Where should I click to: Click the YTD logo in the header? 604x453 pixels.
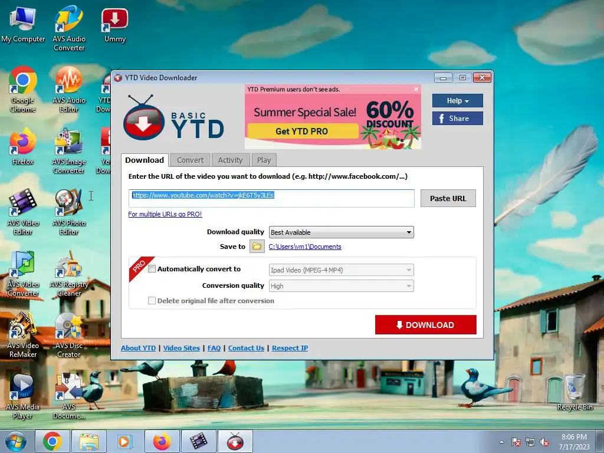coord(173,118)
